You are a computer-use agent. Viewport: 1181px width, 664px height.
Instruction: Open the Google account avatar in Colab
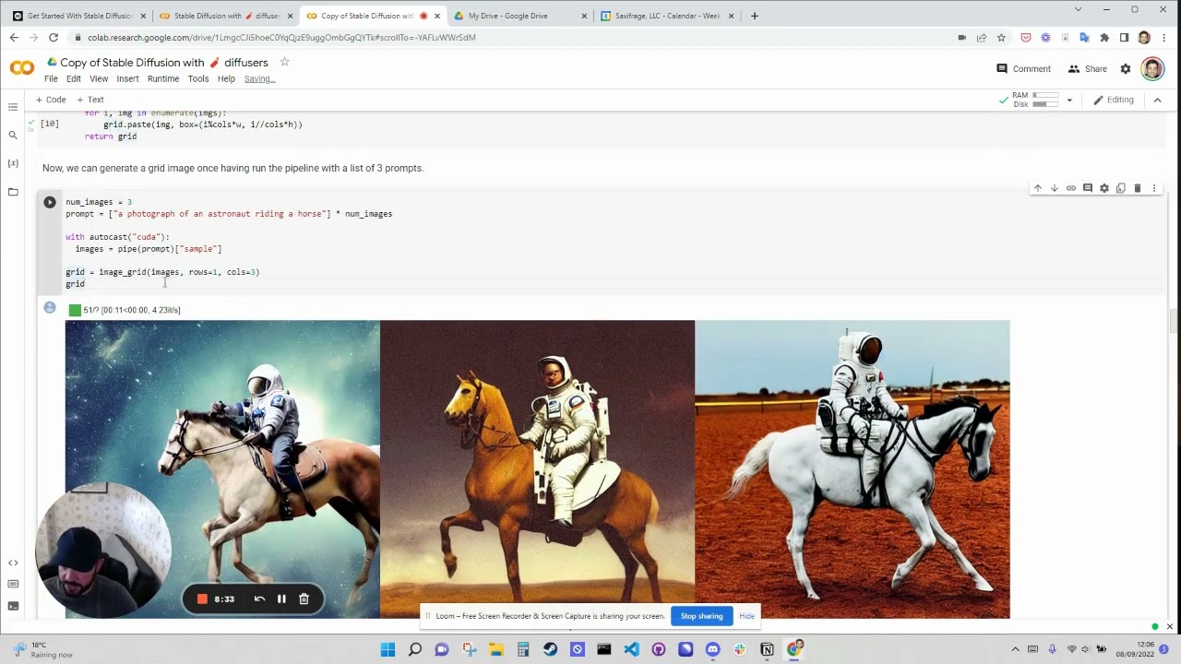1151,69
